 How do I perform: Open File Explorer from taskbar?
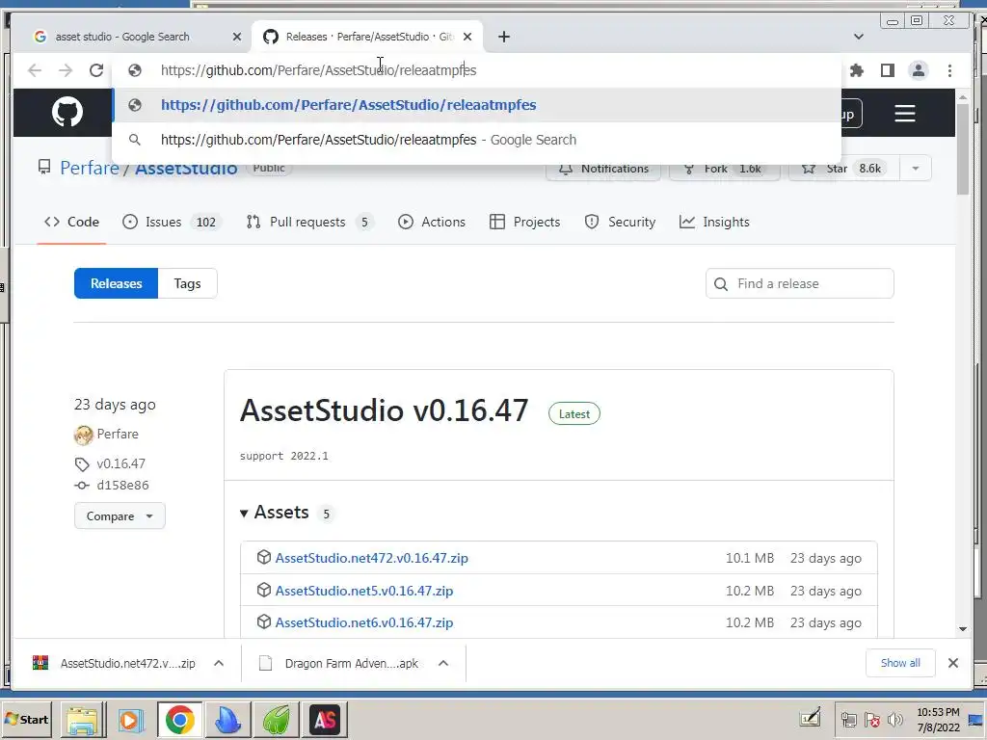(83, 720)
